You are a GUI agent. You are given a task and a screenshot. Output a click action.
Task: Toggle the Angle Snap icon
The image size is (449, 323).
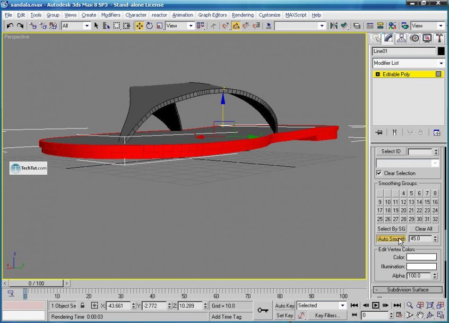click(x=236, y=26)
